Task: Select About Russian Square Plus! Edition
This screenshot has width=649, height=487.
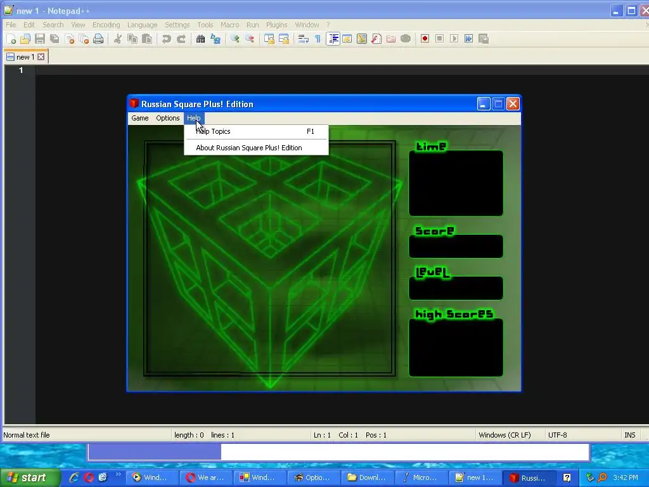Action: click(256, 148)
